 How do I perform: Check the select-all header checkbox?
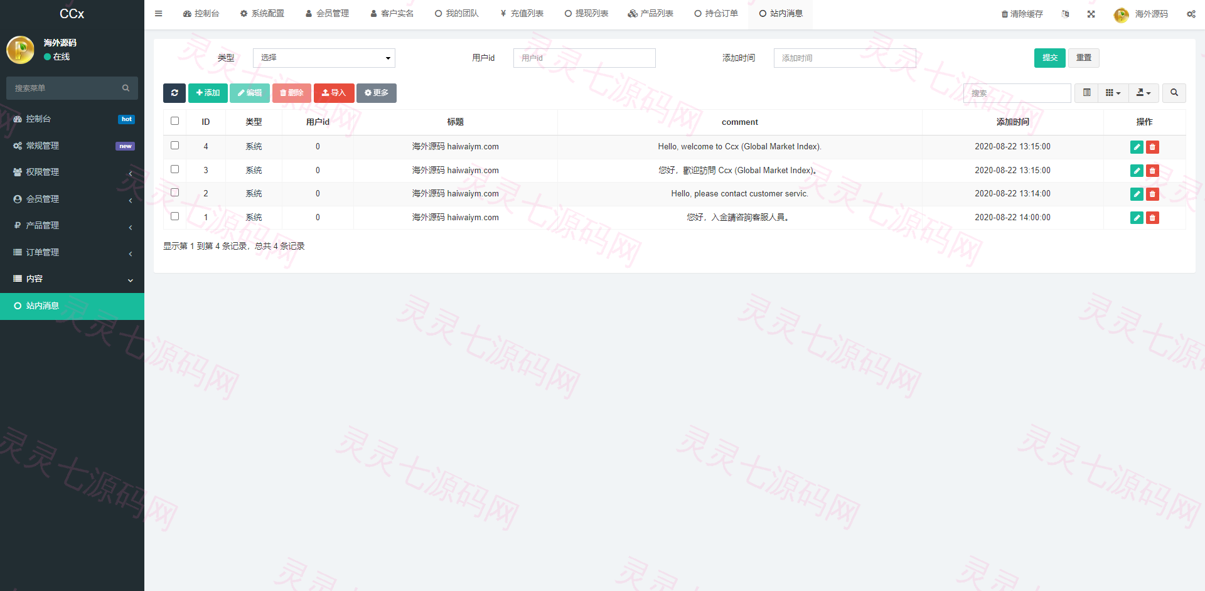(174, 121)
